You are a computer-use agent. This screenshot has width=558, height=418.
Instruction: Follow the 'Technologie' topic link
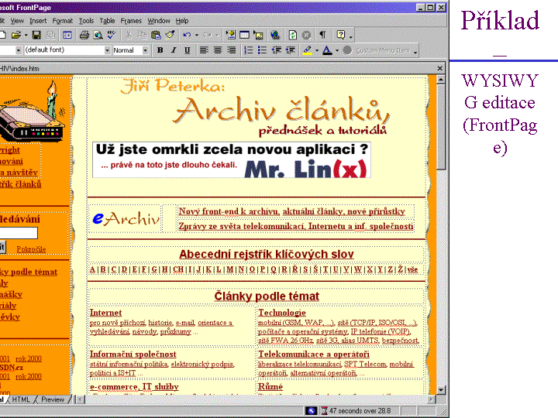tap(282, 313)
